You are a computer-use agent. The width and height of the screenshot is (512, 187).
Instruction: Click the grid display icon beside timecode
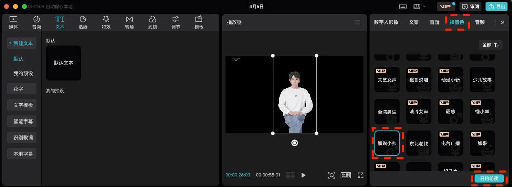(x=290, y=175)
